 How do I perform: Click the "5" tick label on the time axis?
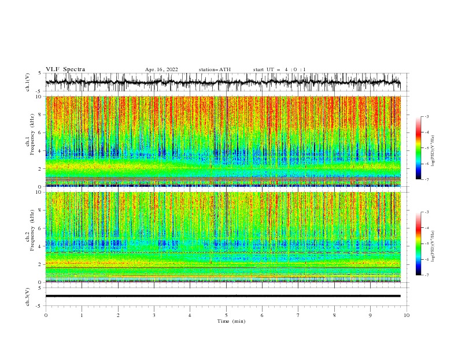click(x=226, y=315)
